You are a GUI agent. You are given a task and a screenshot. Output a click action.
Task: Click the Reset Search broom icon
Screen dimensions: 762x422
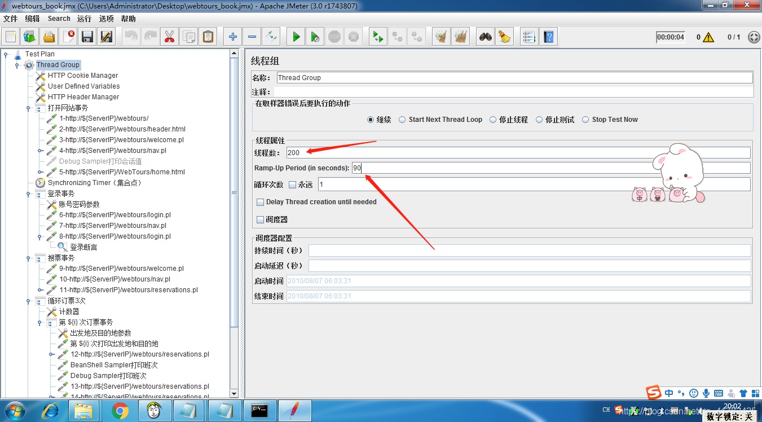click(505, 37)
